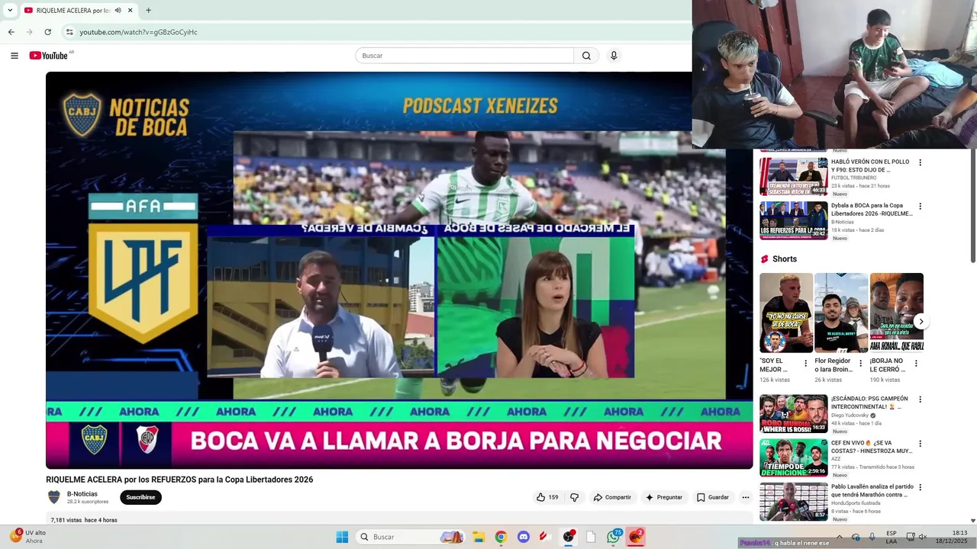Dislike the video with thumbs down
Image resolution: width=977 pixels, height=549 pixels.
[x=575, y=497]
